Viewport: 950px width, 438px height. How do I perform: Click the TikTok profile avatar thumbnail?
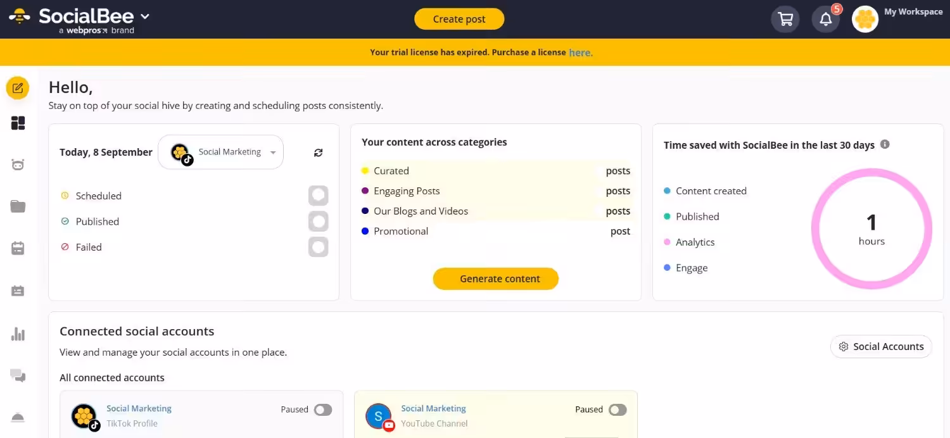click(x=84, y=416)
